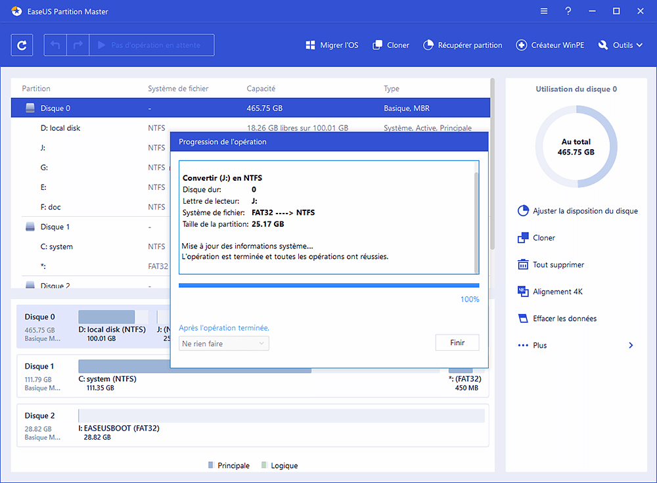Click Effacer les données action
The width and height of the screenshot is (657, 483).
pos(557,318)
